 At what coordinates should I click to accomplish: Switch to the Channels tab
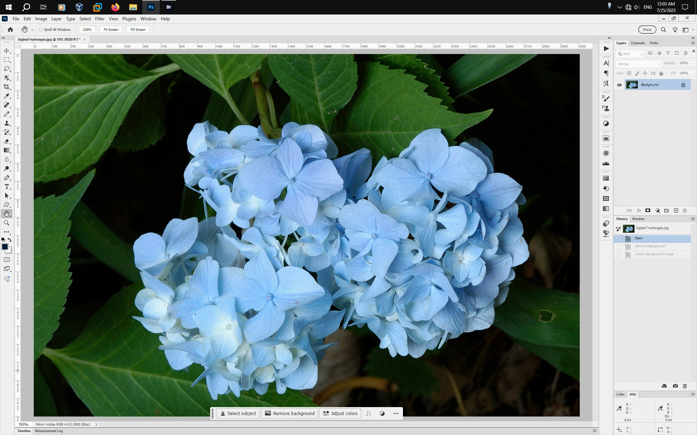tap(637, 43)
